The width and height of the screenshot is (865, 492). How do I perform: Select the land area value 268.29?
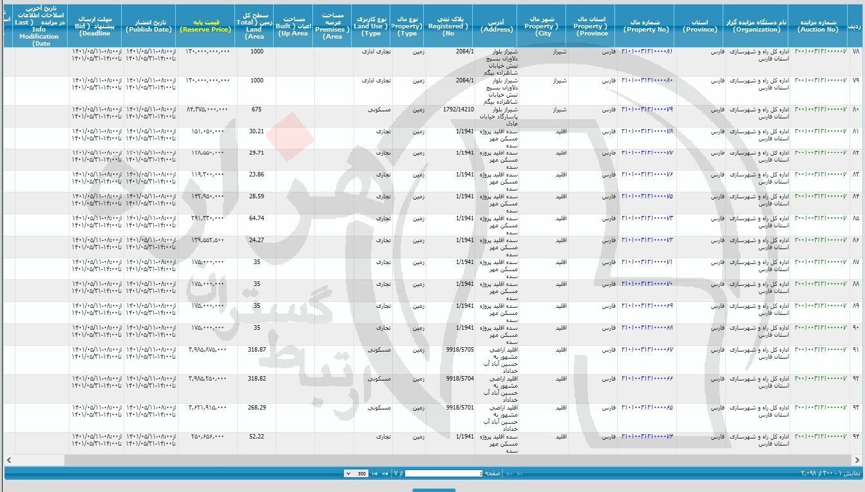(x=256, y=408)
